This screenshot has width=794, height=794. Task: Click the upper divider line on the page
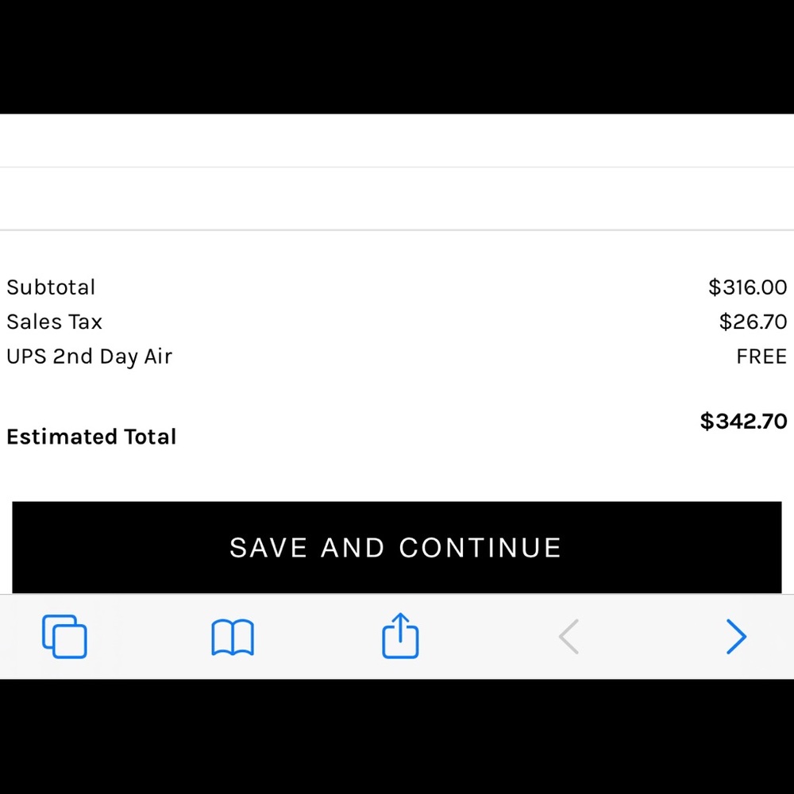click(397, 167)
